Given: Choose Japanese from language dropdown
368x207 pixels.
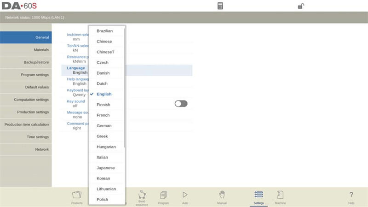Looking at the screenshot, I should pos(105,168).
